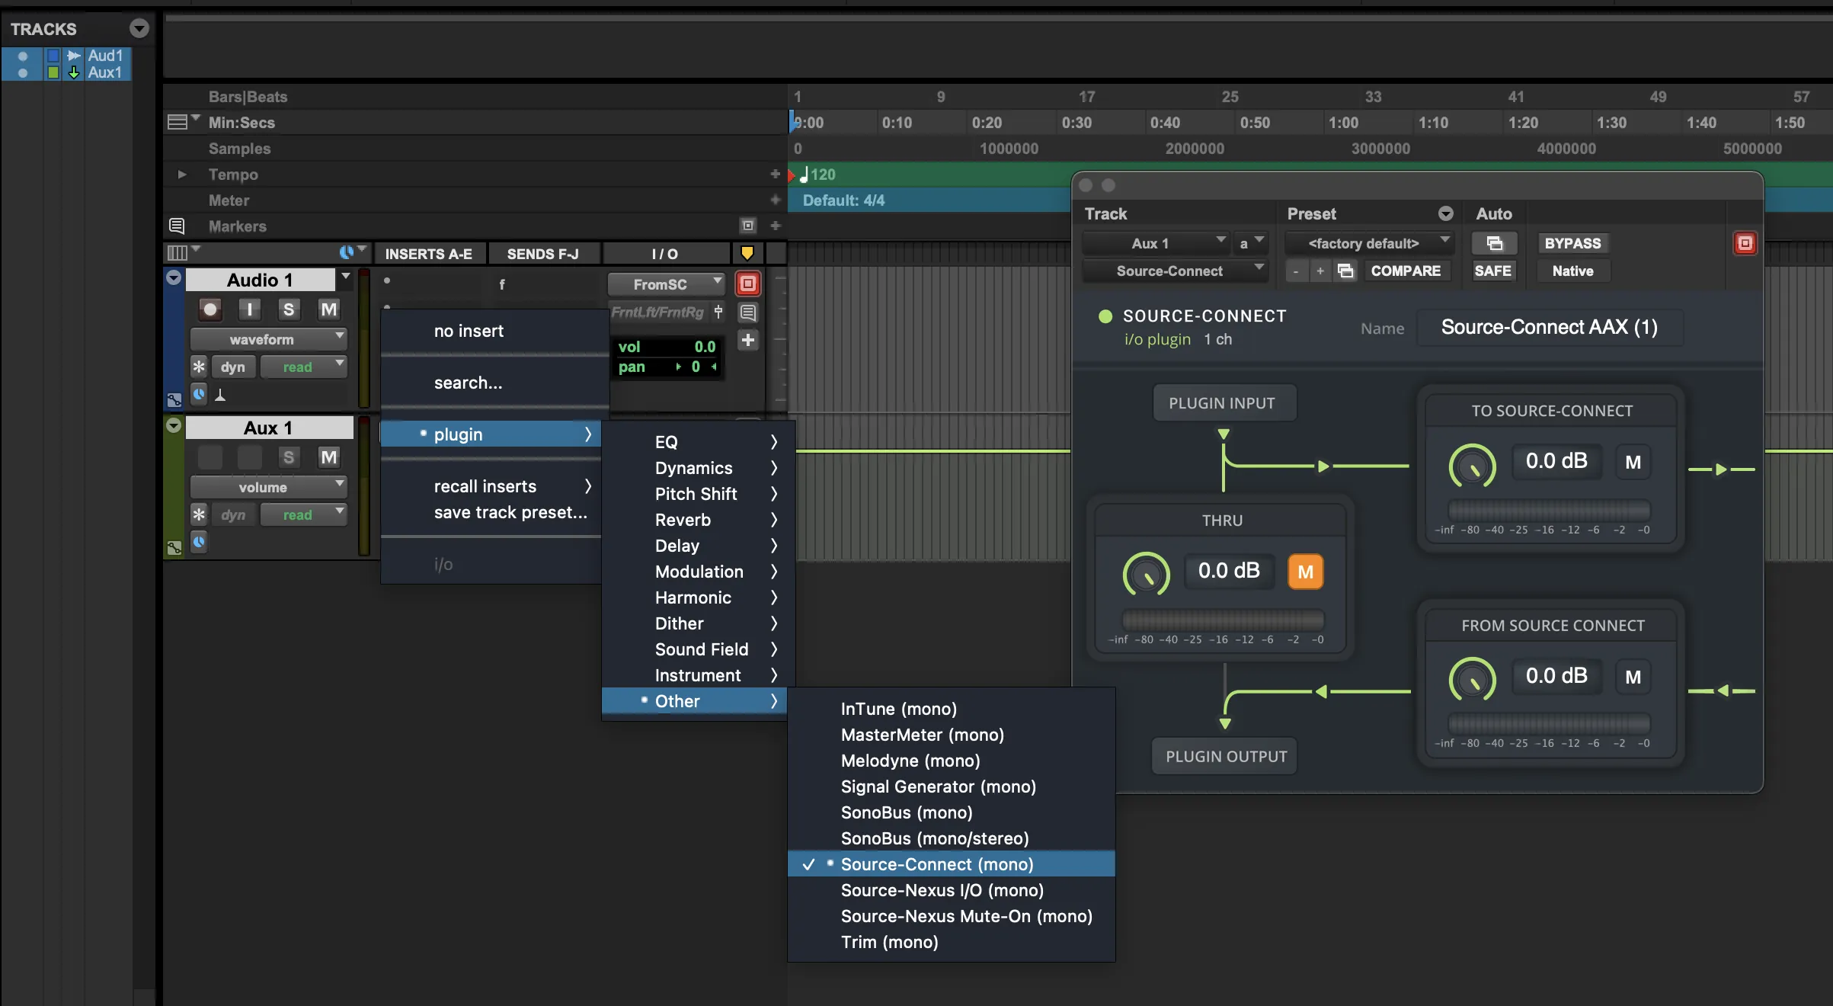Toggle plugin BYPASS button
Viewport: 1833px width, 1006px height.
click(x=1572, y=243)
